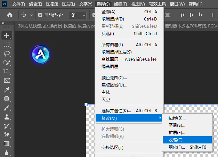
Task: Click the Move tool icon in options bar
Action: click(x=24, y=15)
